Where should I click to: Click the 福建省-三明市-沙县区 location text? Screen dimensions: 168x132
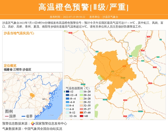17,69
